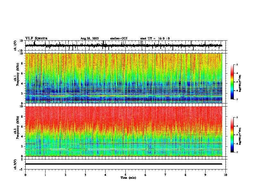Click the "-7" label on ch.2 colorbar
Screen dimensions: 254x196
236,152
